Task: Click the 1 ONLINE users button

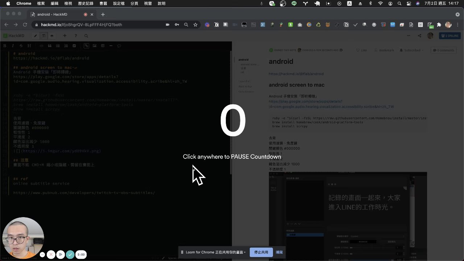Action: pyautogui.click(x=449, y=36)
